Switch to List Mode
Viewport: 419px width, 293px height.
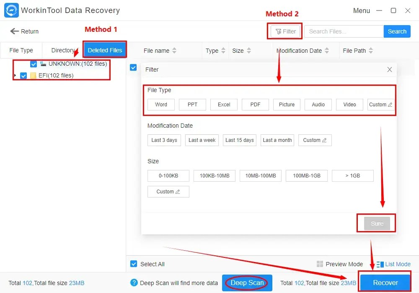393,264
